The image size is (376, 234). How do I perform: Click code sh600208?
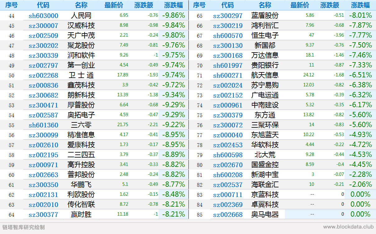pyautogui.click(x=228, y=175)
